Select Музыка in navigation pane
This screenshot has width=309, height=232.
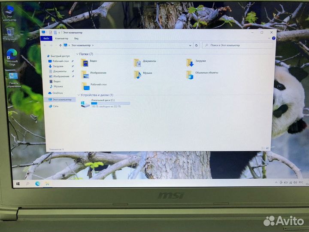(x=56, y=86)
